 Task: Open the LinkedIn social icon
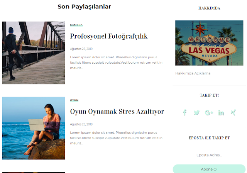(221, 112)
